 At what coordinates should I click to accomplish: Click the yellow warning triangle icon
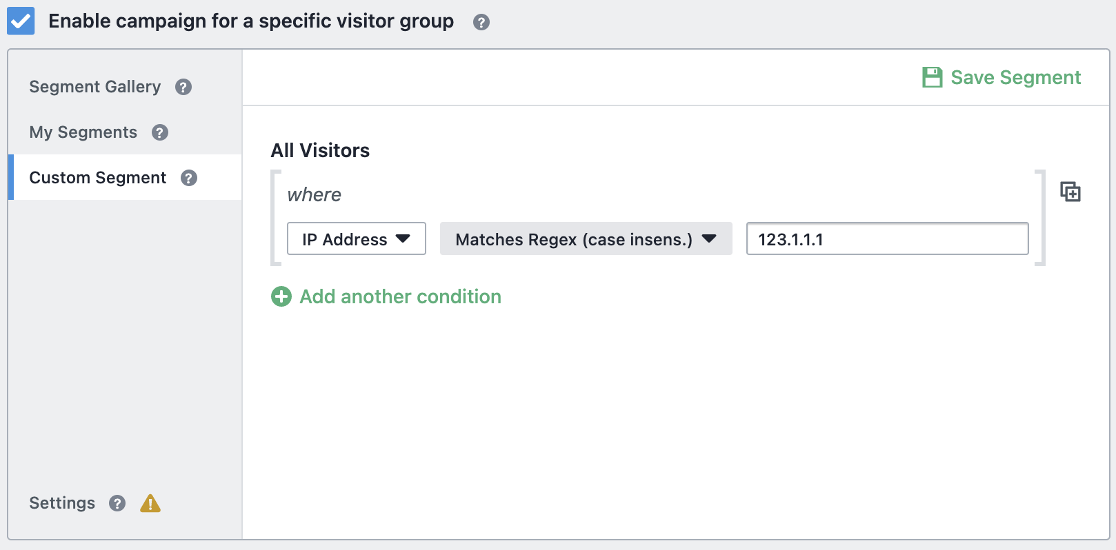pyautogui.click(x=150, y=503)
